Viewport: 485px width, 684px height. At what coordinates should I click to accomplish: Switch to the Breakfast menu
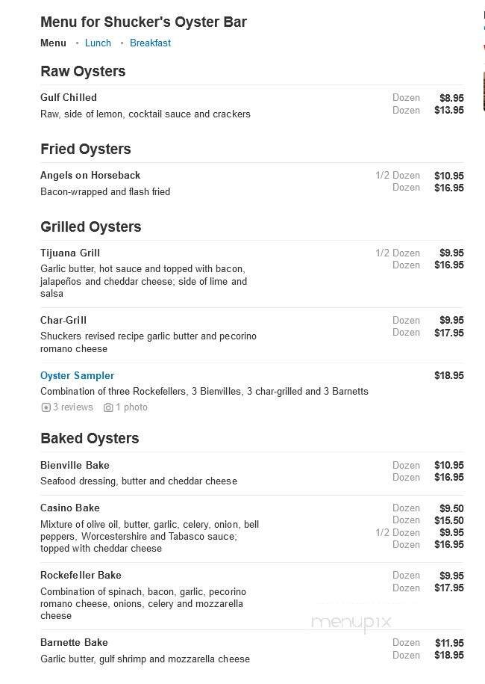coord(150,43)
